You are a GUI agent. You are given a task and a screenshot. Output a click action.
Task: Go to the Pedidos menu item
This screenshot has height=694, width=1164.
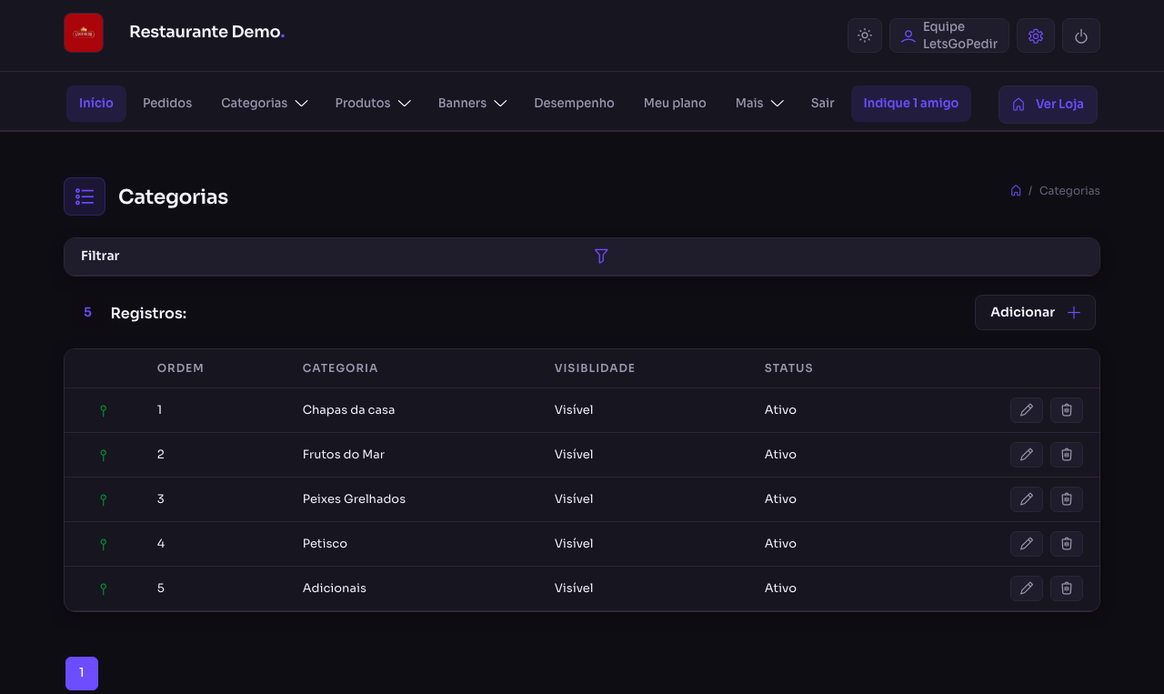tap(167, 104)
